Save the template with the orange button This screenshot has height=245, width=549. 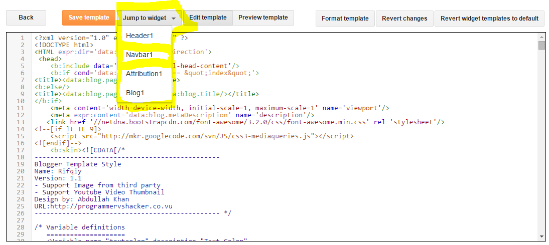coord(89,18)
